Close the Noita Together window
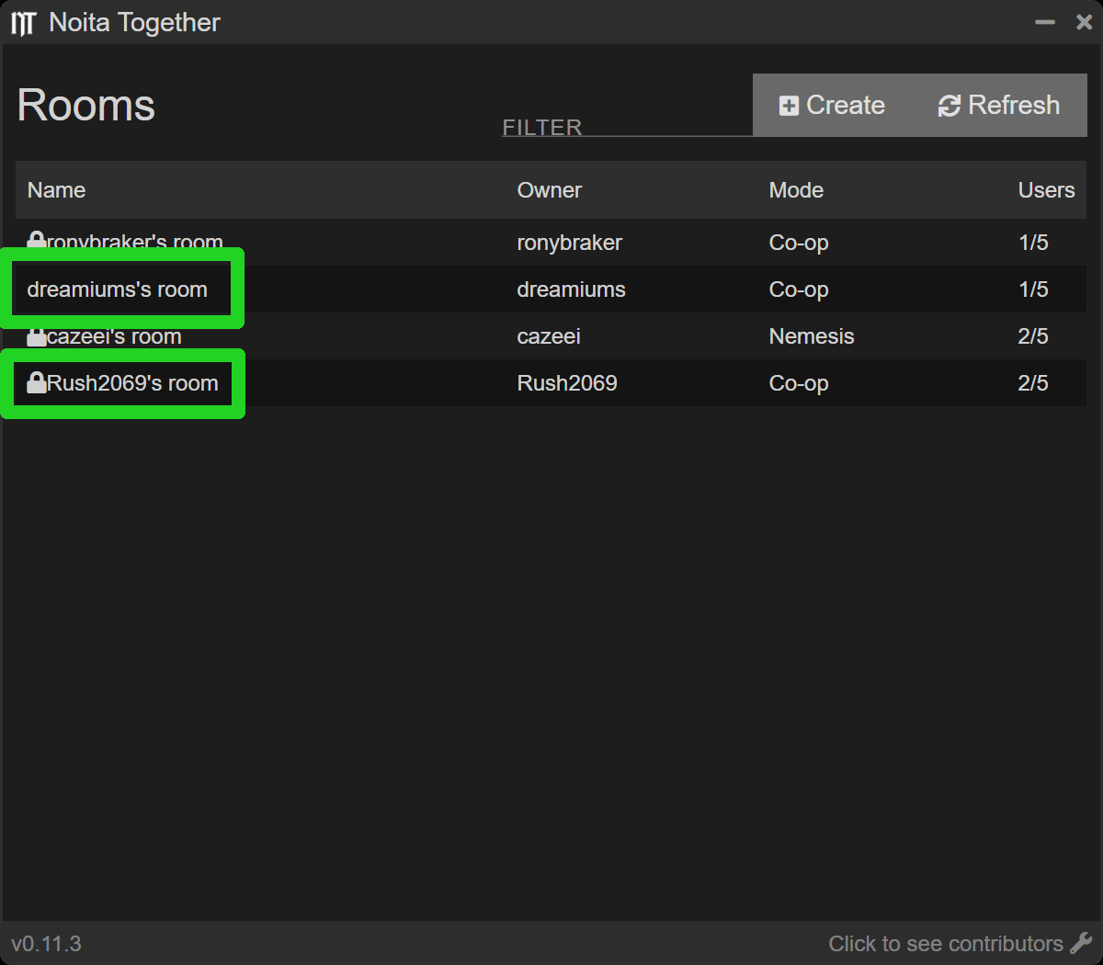The height and width of the screenshot is (965, 1103). (x=1084, y=23)
